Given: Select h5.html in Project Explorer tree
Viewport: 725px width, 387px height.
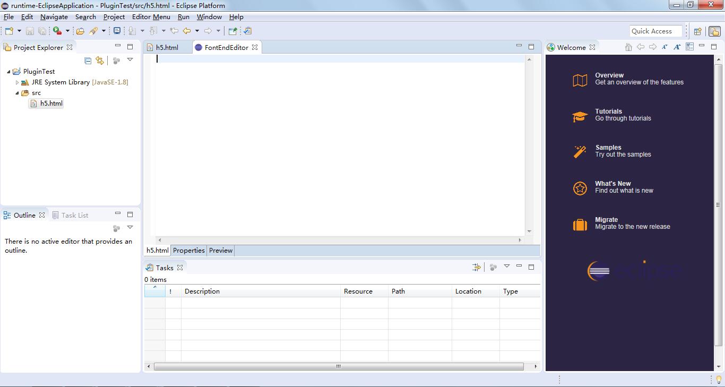Looking at the screenshot, I should tap(47, 104).
